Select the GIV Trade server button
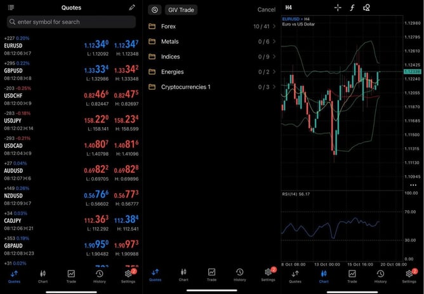Image resolution: width=424 pixels, height=294 pixels. [181, 10]
